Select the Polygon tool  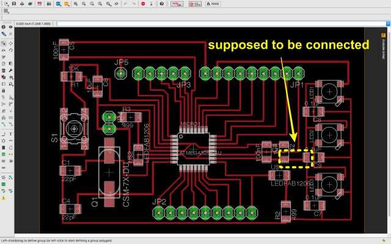click(x=11, y=148)
